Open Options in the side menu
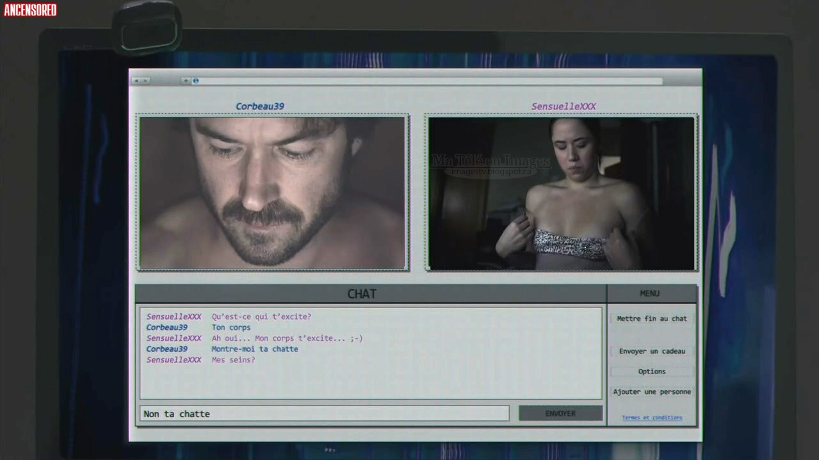819x460 pixels. pos(652,372)
